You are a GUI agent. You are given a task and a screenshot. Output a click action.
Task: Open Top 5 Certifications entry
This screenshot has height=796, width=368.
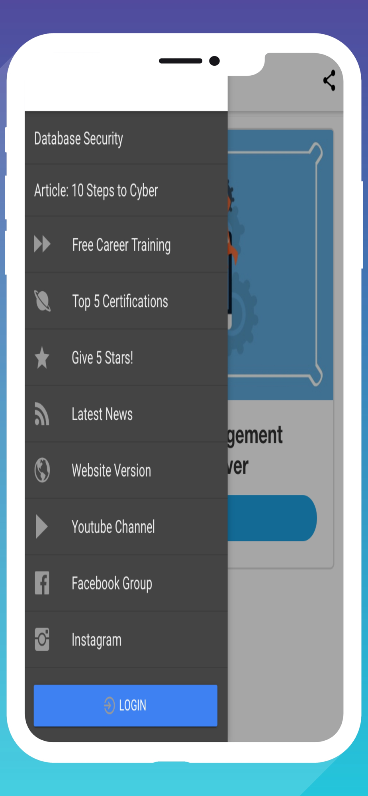(x=126, y=301)
